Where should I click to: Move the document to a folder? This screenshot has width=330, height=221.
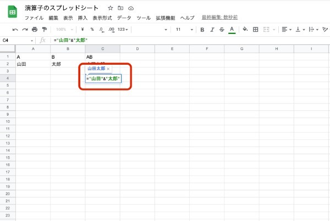point(120,8)
